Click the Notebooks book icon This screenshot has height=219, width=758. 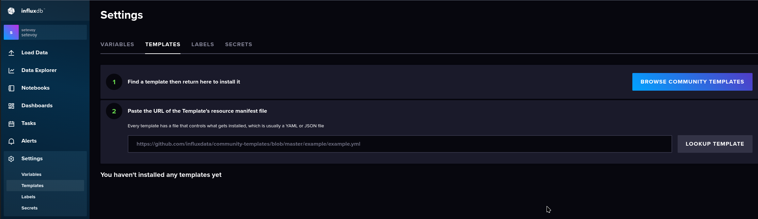point(11,88)
